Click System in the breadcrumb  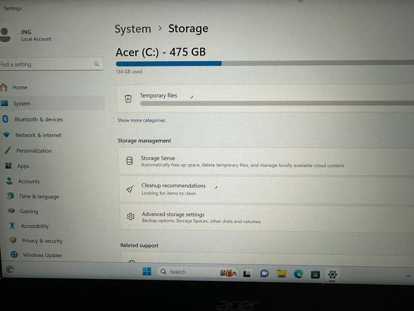[x=132, y=29]
